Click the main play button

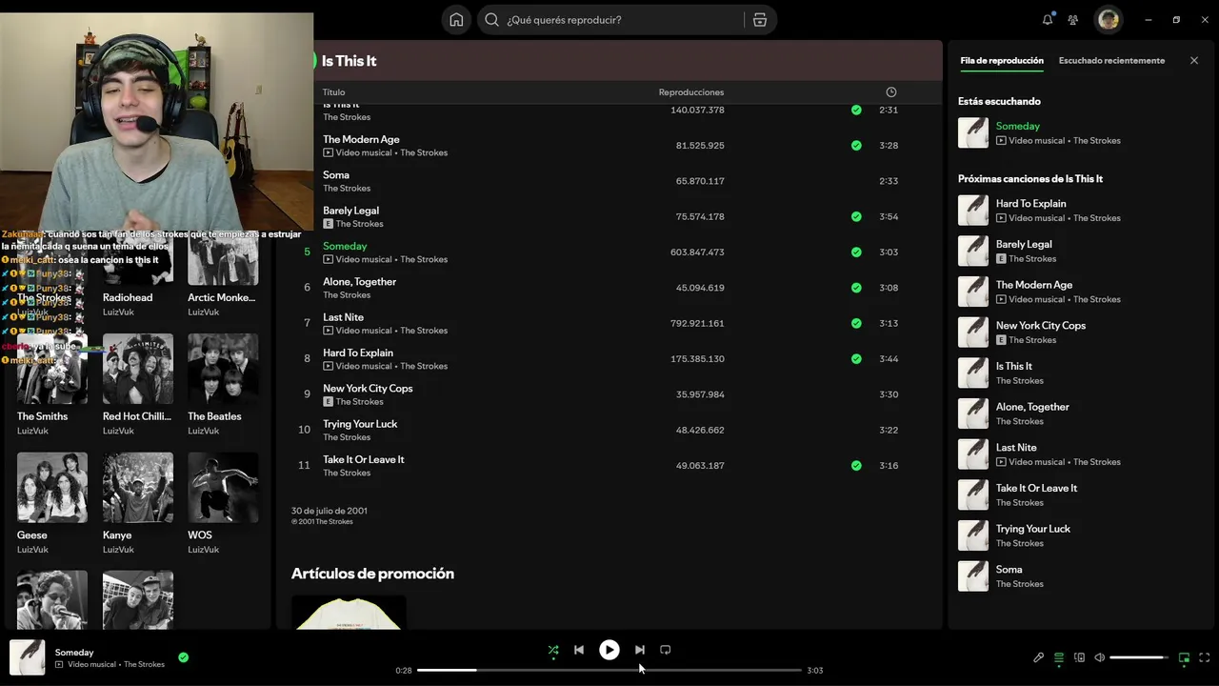point(609,650)
